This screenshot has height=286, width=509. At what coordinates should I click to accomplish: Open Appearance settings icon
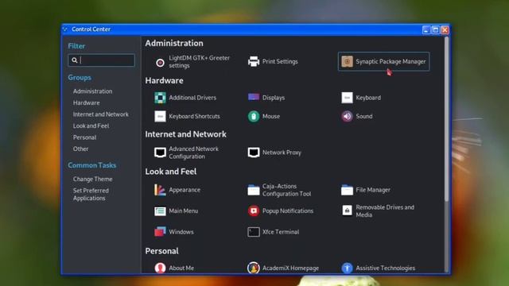point(160,190)
